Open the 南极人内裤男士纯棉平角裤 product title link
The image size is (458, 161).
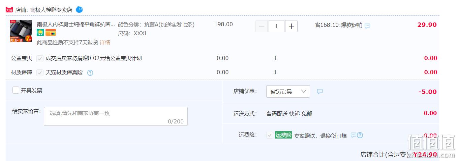(x=76, y=24)
